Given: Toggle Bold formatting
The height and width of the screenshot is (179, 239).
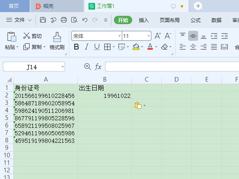Looking at the screenshot, I should point(76,47).
